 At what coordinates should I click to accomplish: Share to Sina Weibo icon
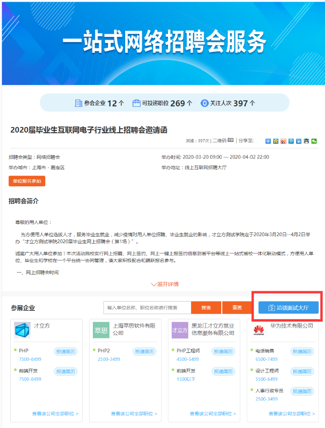[x=283, y=140]
